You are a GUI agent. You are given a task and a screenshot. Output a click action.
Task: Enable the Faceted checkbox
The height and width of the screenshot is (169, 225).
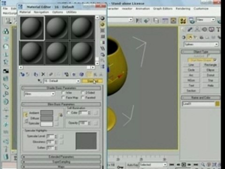point(82,98)
